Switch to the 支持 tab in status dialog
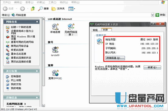 [106, 30]
